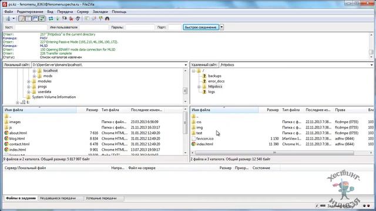Screen dimensions: 376x211
Task: Select logs folder in remote tree
Action: point(211,91)
